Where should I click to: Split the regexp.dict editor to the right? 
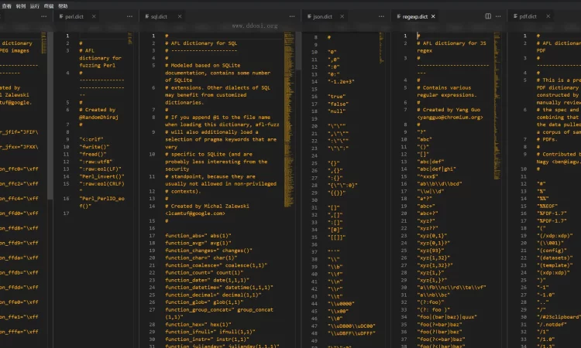(488, 16)
